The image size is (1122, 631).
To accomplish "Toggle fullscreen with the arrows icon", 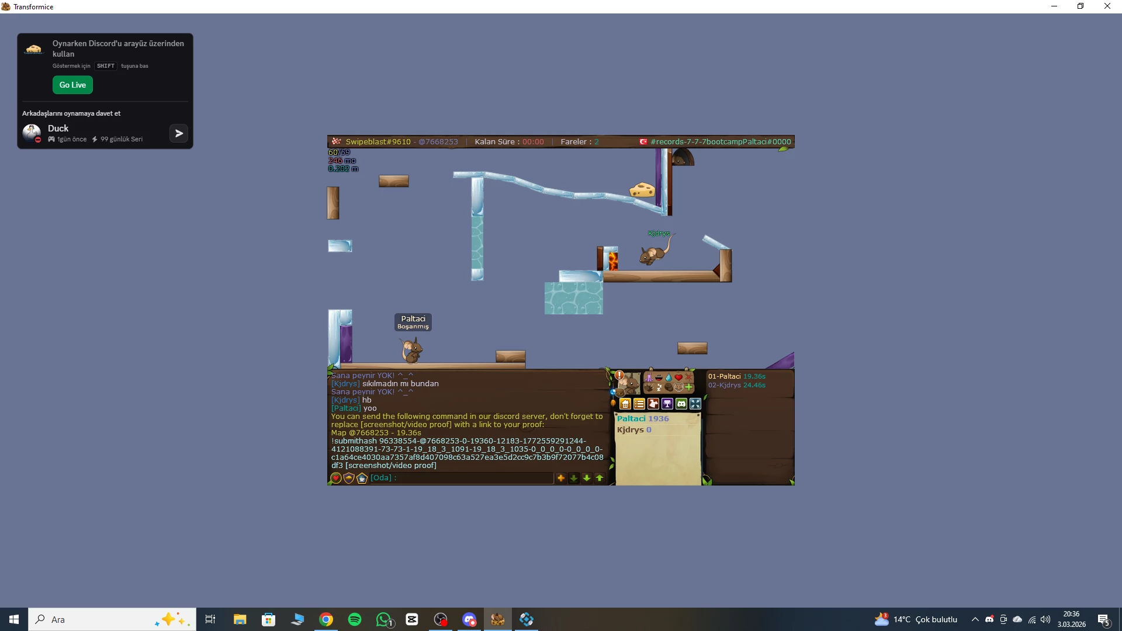I will click(x=695, y=404).
